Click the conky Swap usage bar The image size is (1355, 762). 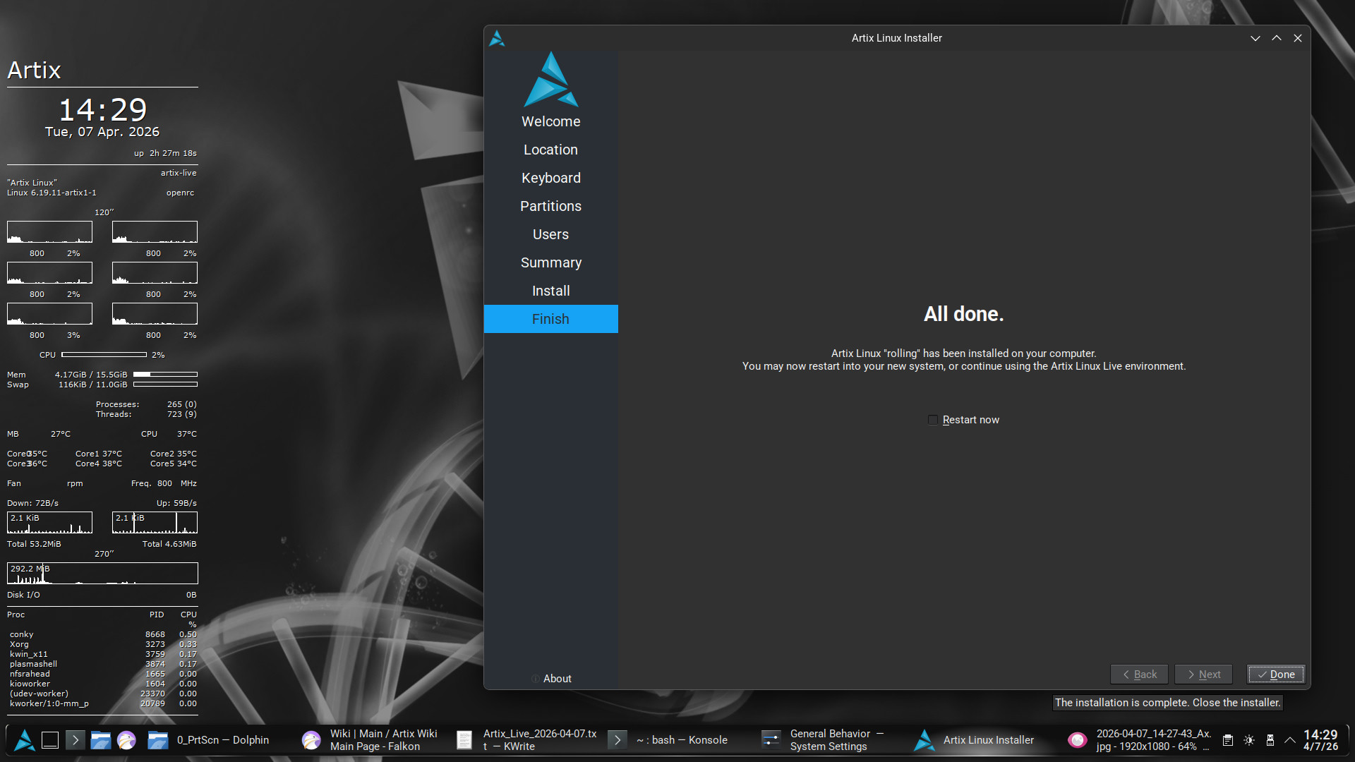(165, 385)
